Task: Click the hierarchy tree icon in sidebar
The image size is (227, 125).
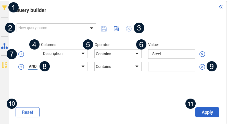Action: (x=4, y=46)
